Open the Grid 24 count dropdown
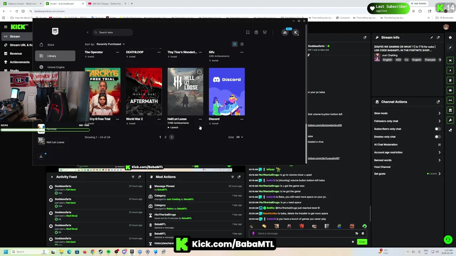This screenshot has height=256, width=456. (239, 137)
